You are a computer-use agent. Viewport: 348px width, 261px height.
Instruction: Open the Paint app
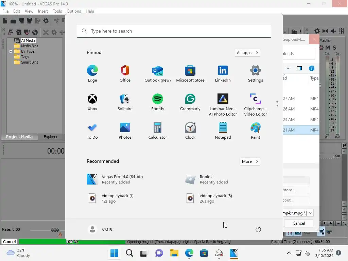(x=256, y=131)
